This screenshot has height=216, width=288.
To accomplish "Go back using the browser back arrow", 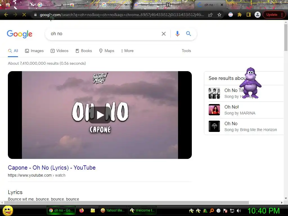I will [6, 15].
